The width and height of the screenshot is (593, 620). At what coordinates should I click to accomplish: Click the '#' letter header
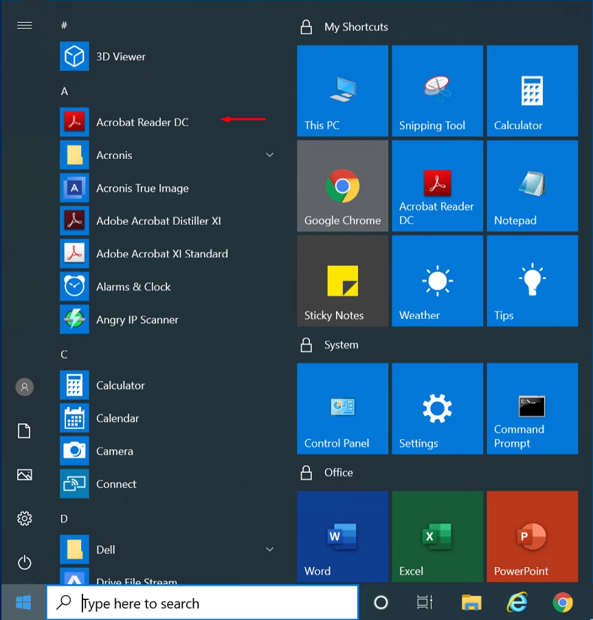point(64,25)
